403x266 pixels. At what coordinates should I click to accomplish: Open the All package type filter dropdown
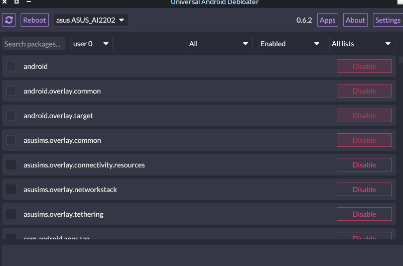tap(219, 44)
